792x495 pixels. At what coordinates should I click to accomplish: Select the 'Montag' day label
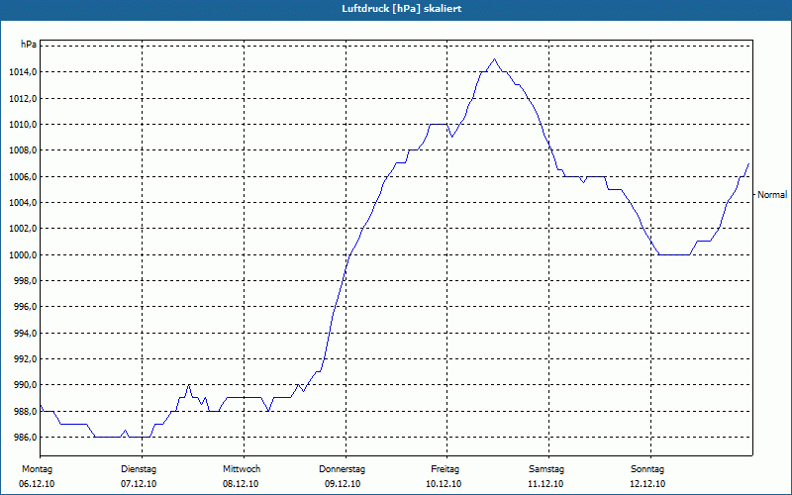[37, 469]
